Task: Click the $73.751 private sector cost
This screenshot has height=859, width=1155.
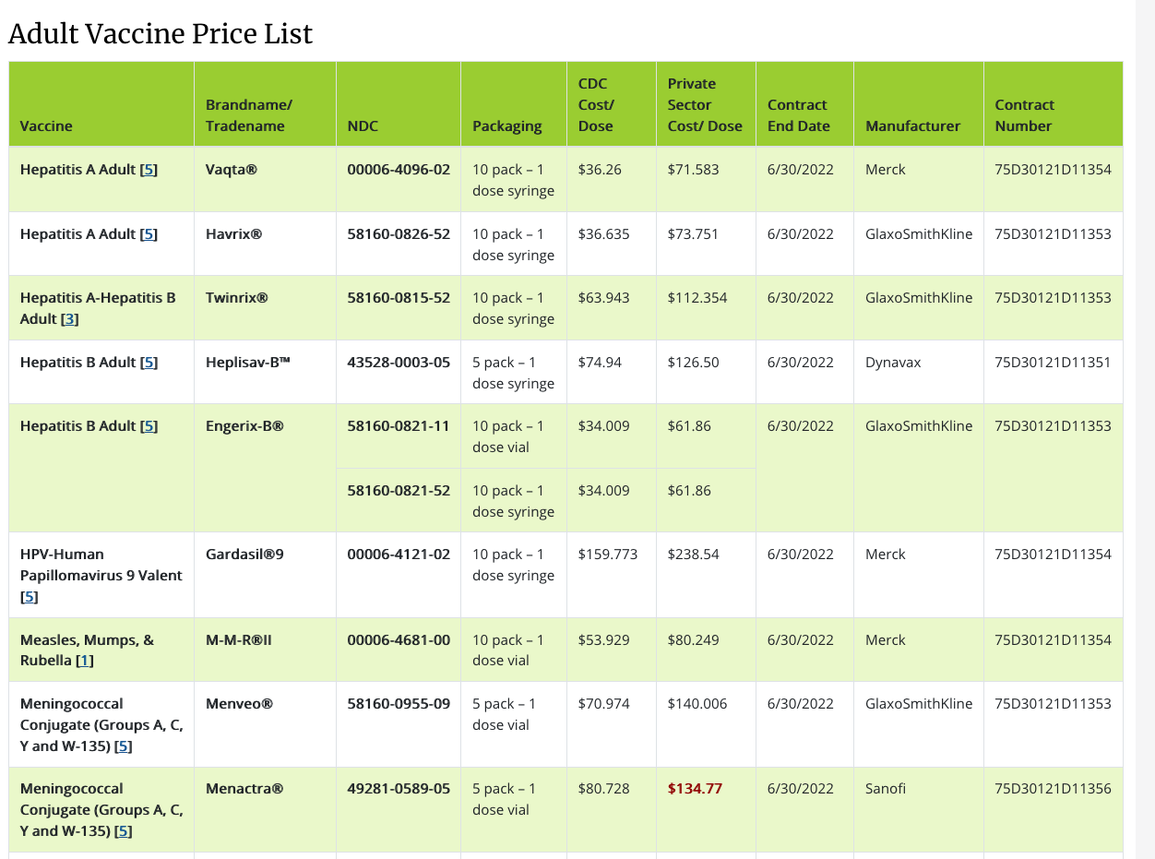Action: coord(694,234)
